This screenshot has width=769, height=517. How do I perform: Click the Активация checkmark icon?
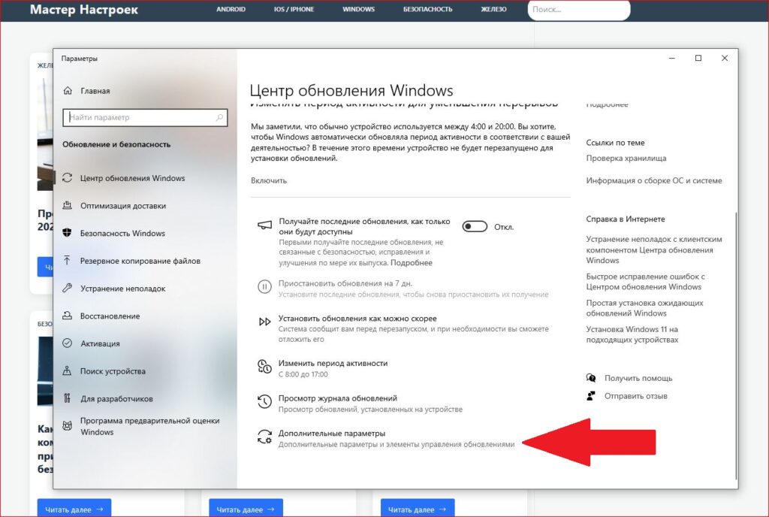click(67, 343)
